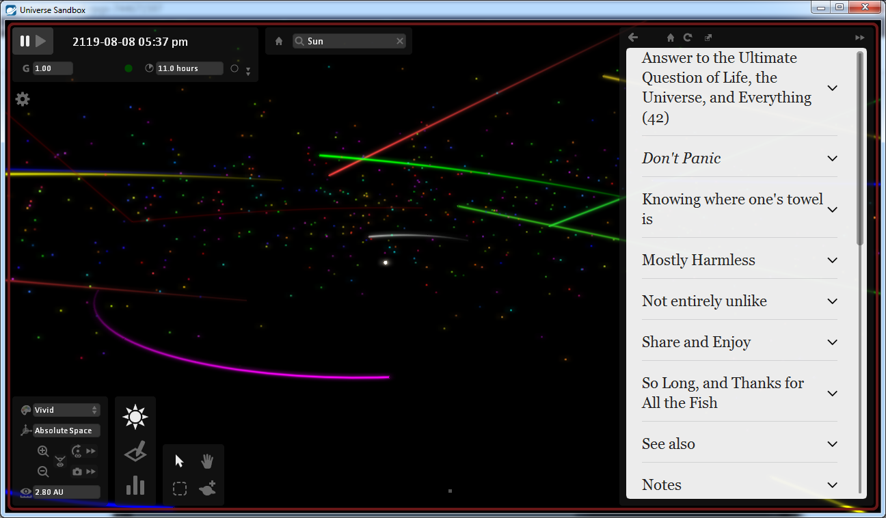The image size is (886, 518).
Task: Open the sun appearance panel
Action: pos(135,417)
